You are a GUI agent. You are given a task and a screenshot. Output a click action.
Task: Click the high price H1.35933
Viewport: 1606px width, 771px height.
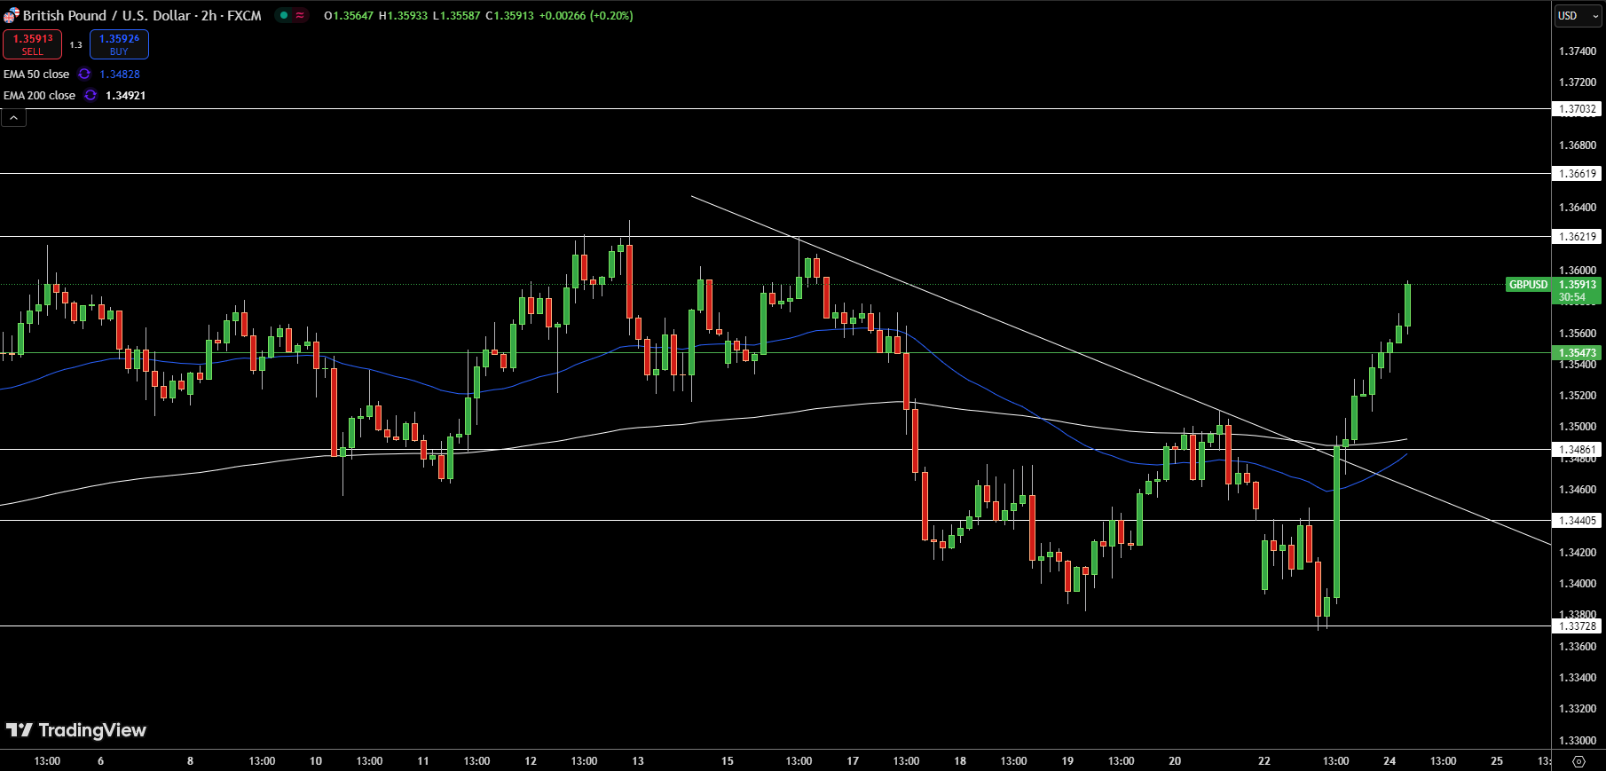(x=403, y=16)
